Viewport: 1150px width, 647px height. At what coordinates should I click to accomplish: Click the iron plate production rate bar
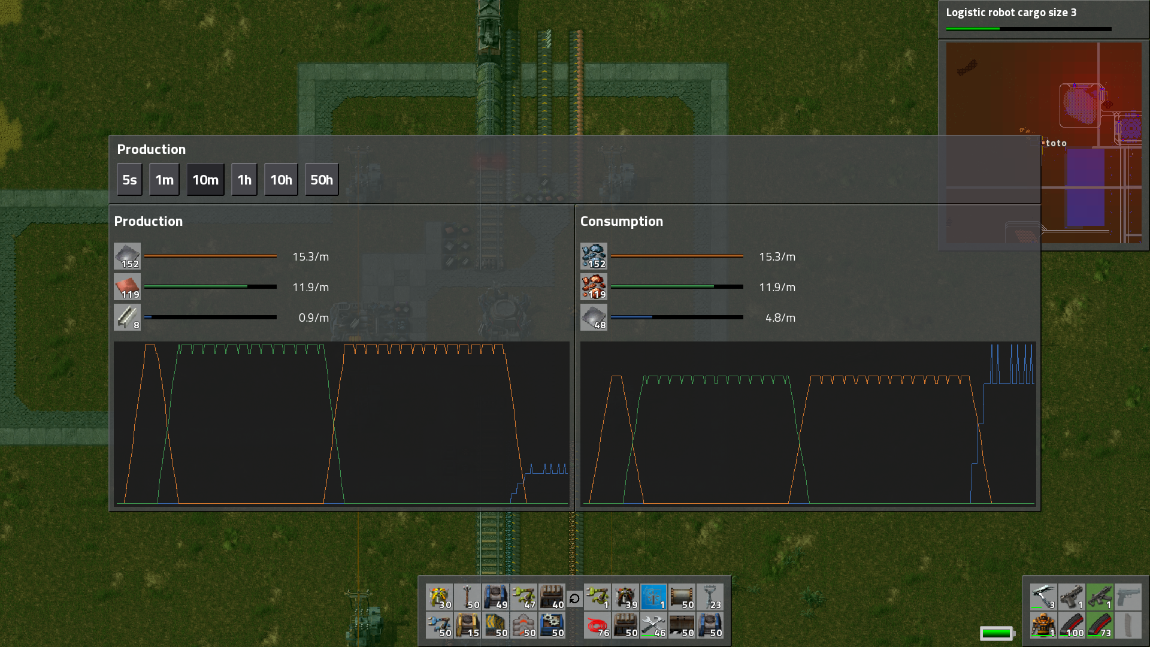pyautogui.click(x=210, y=256)
